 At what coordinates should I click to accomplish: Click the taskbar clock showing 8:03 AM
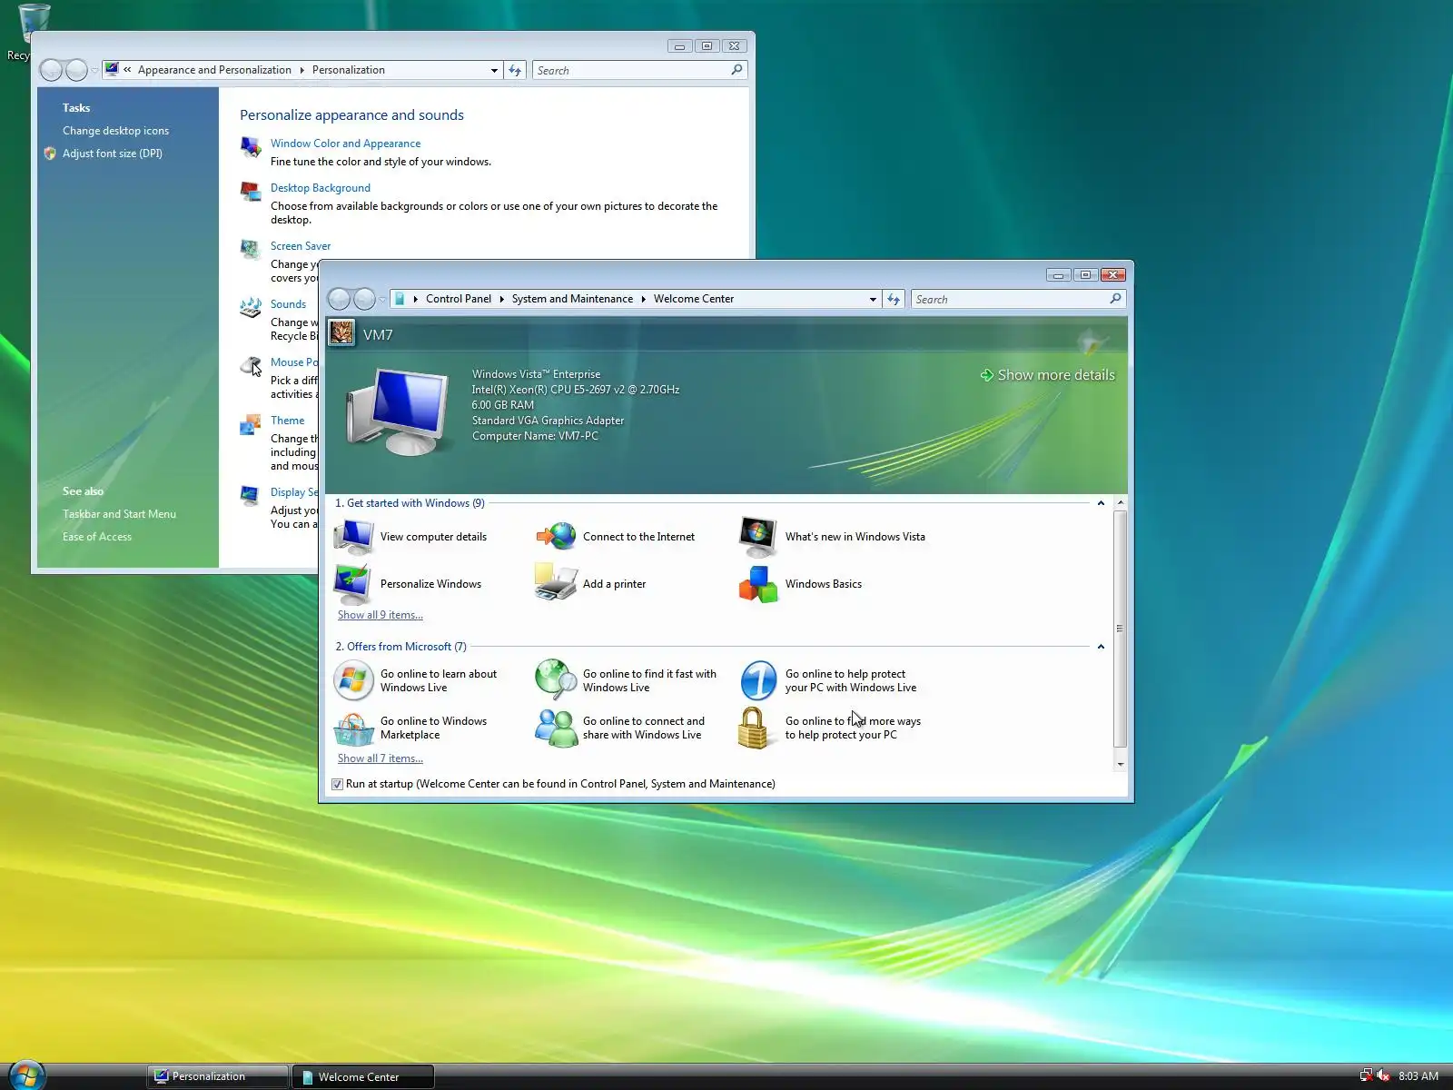pyautogui.click(x=1418, y=1076)
